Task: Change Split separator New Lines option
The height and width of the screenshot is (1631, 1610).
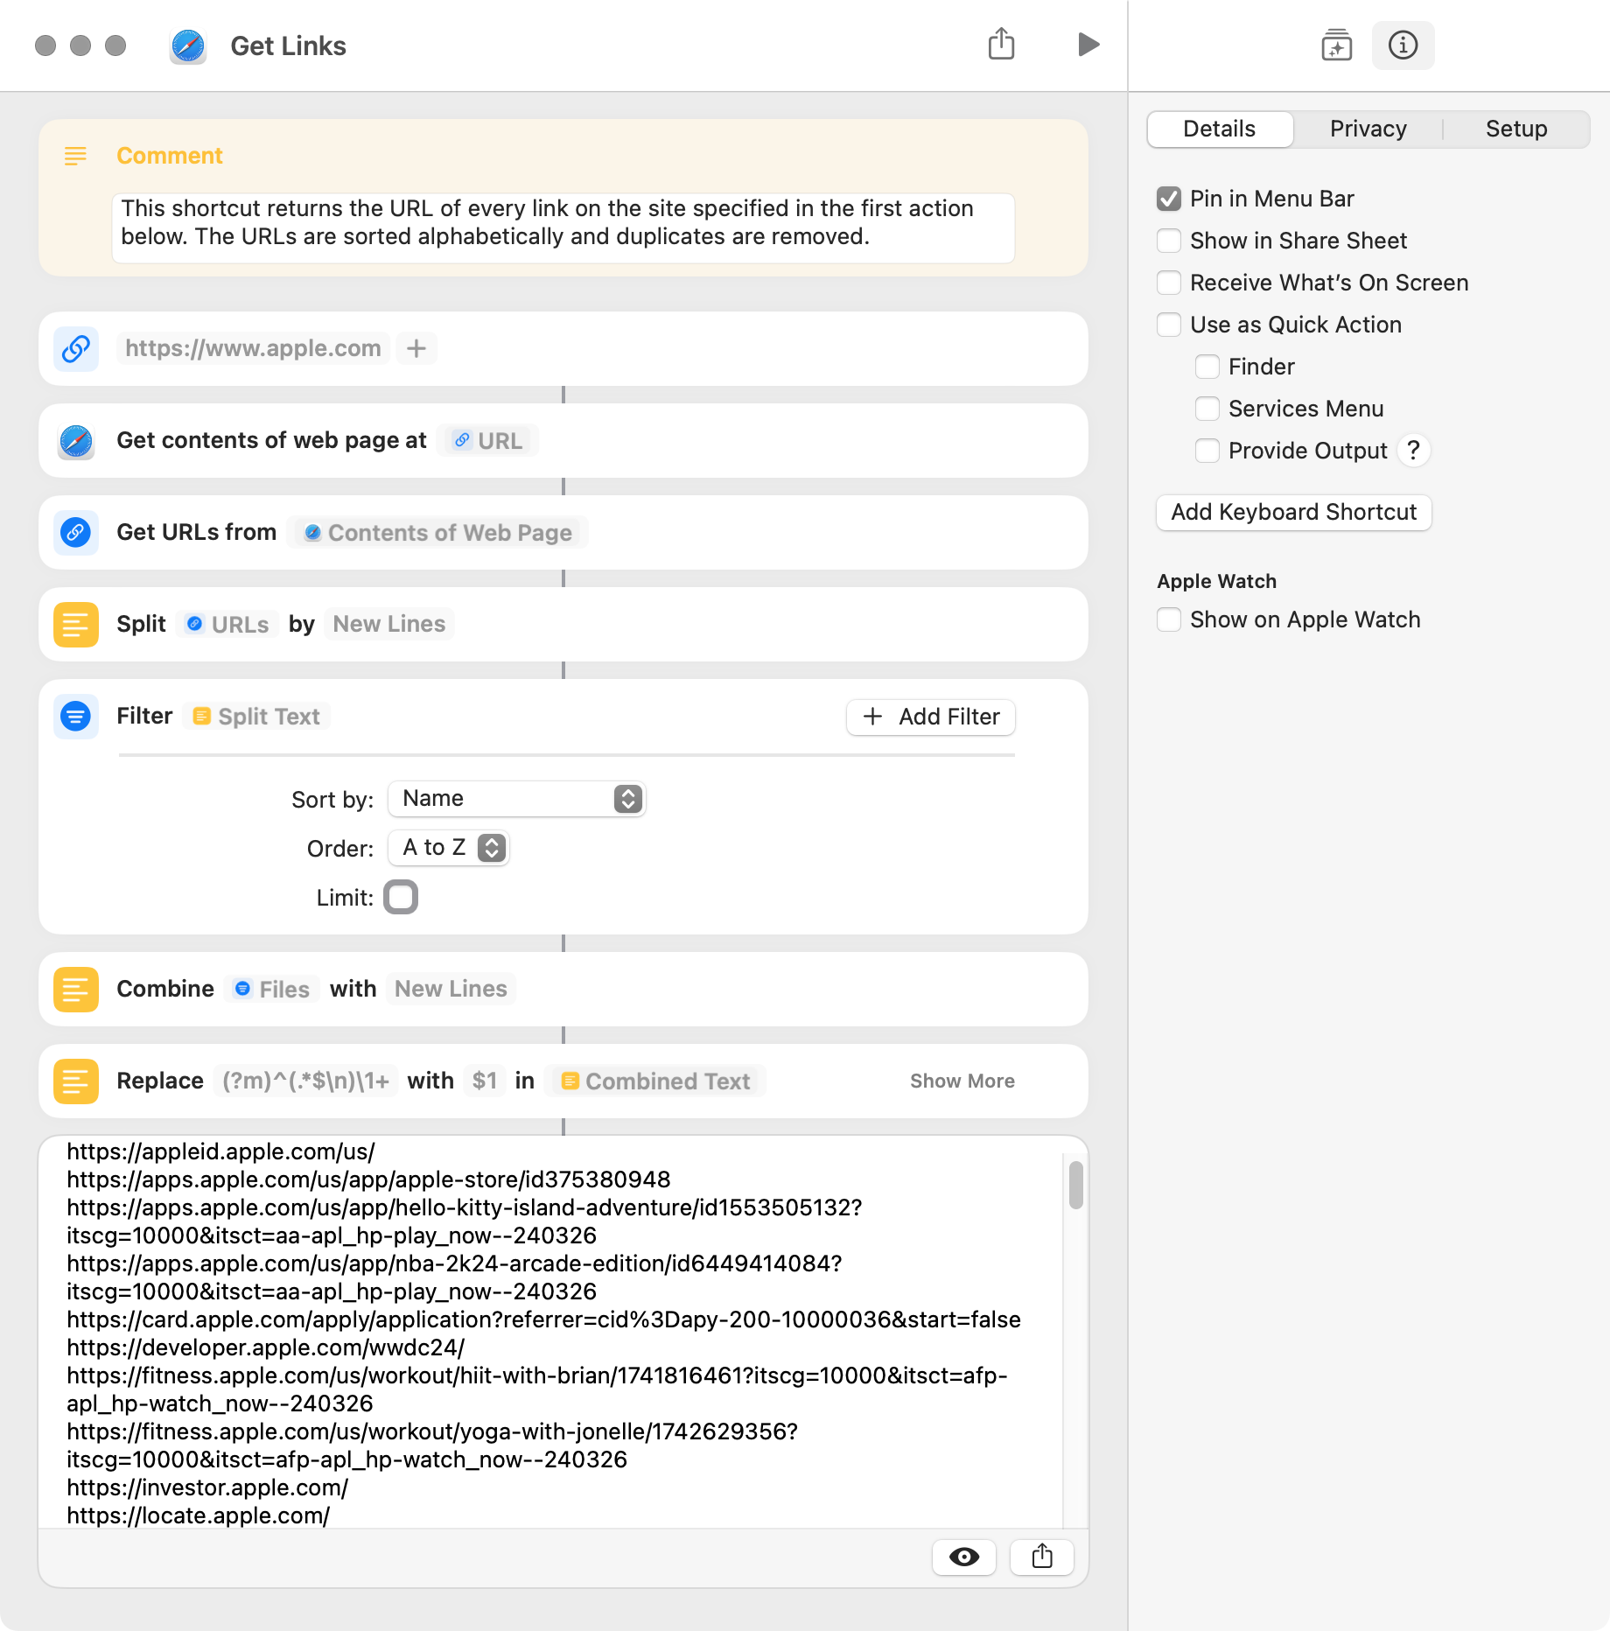Action: [x=388, y=624]
